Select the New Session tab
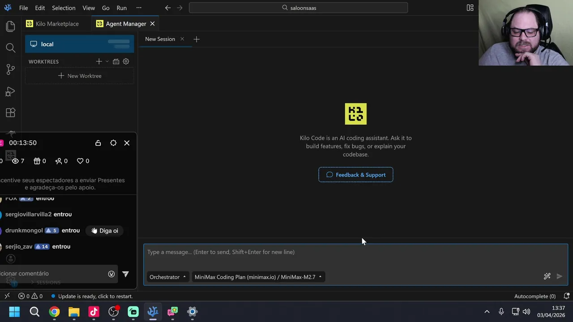Screen dimensions: 573x322 coord(160,39)
